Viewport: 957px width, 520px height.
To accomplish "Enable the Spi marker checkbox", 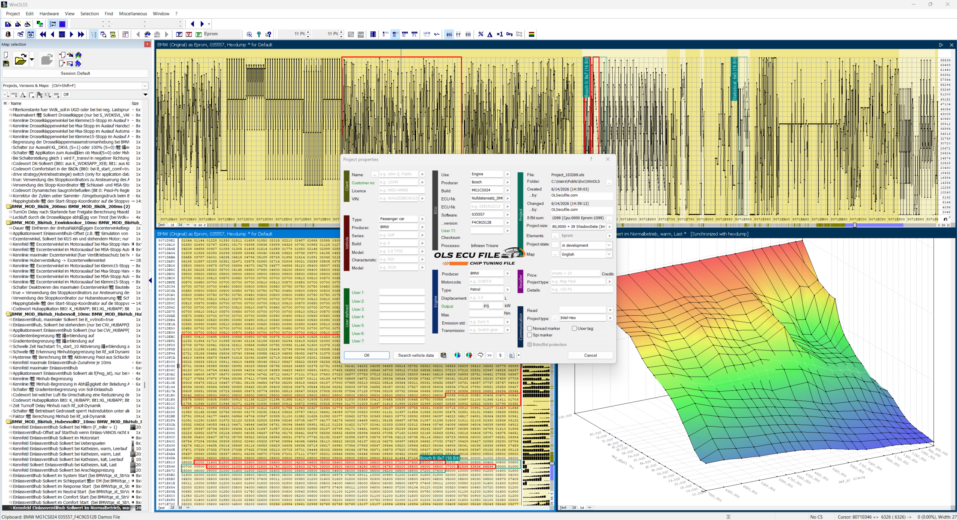I will (530, 335).
